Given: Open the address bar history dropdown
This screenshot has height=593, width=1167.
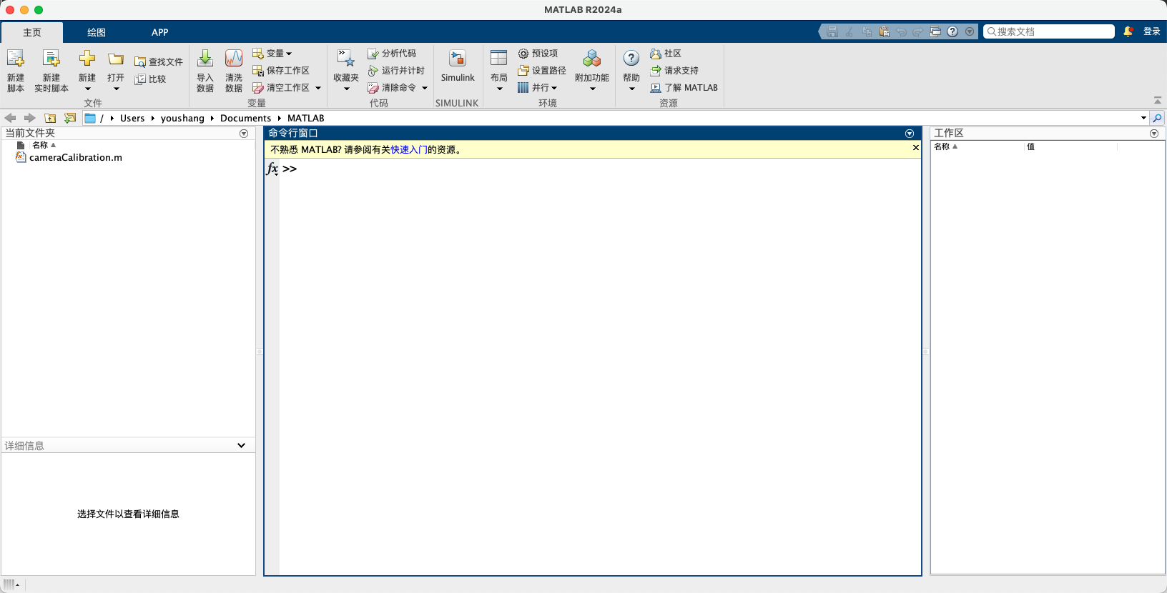Looking at the screenshot, I should (1143, 118).
